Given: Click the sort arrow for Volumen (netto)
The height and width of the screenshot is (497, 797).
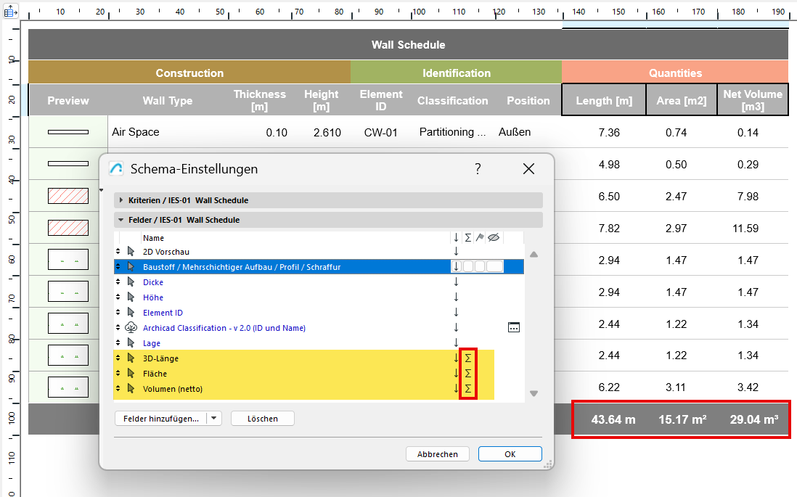Looking at the screenshot, I should pyautogui.click(x=456, y=389).
